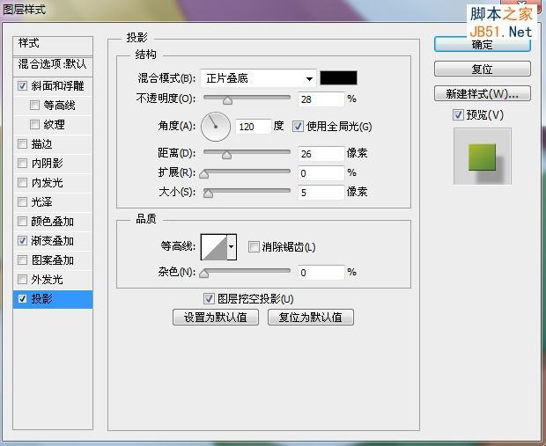Click the 复位 button
Image resolution: width=546 pixels, height=446 pixels.
click(x=483, y=69)
